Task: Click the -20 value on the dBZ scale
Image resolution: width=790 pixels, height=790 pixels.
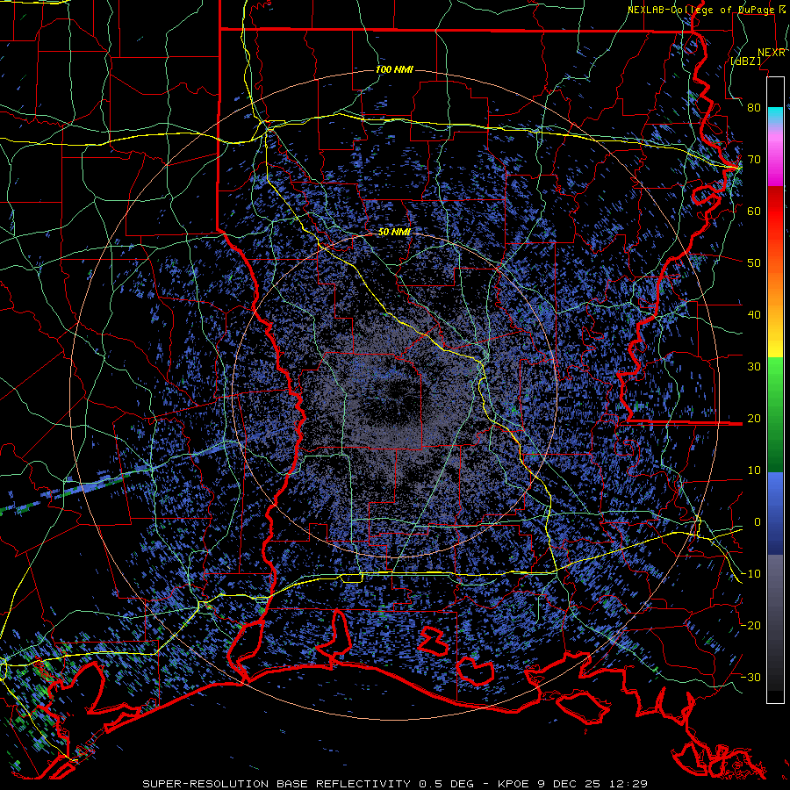Action: [750, 625]
